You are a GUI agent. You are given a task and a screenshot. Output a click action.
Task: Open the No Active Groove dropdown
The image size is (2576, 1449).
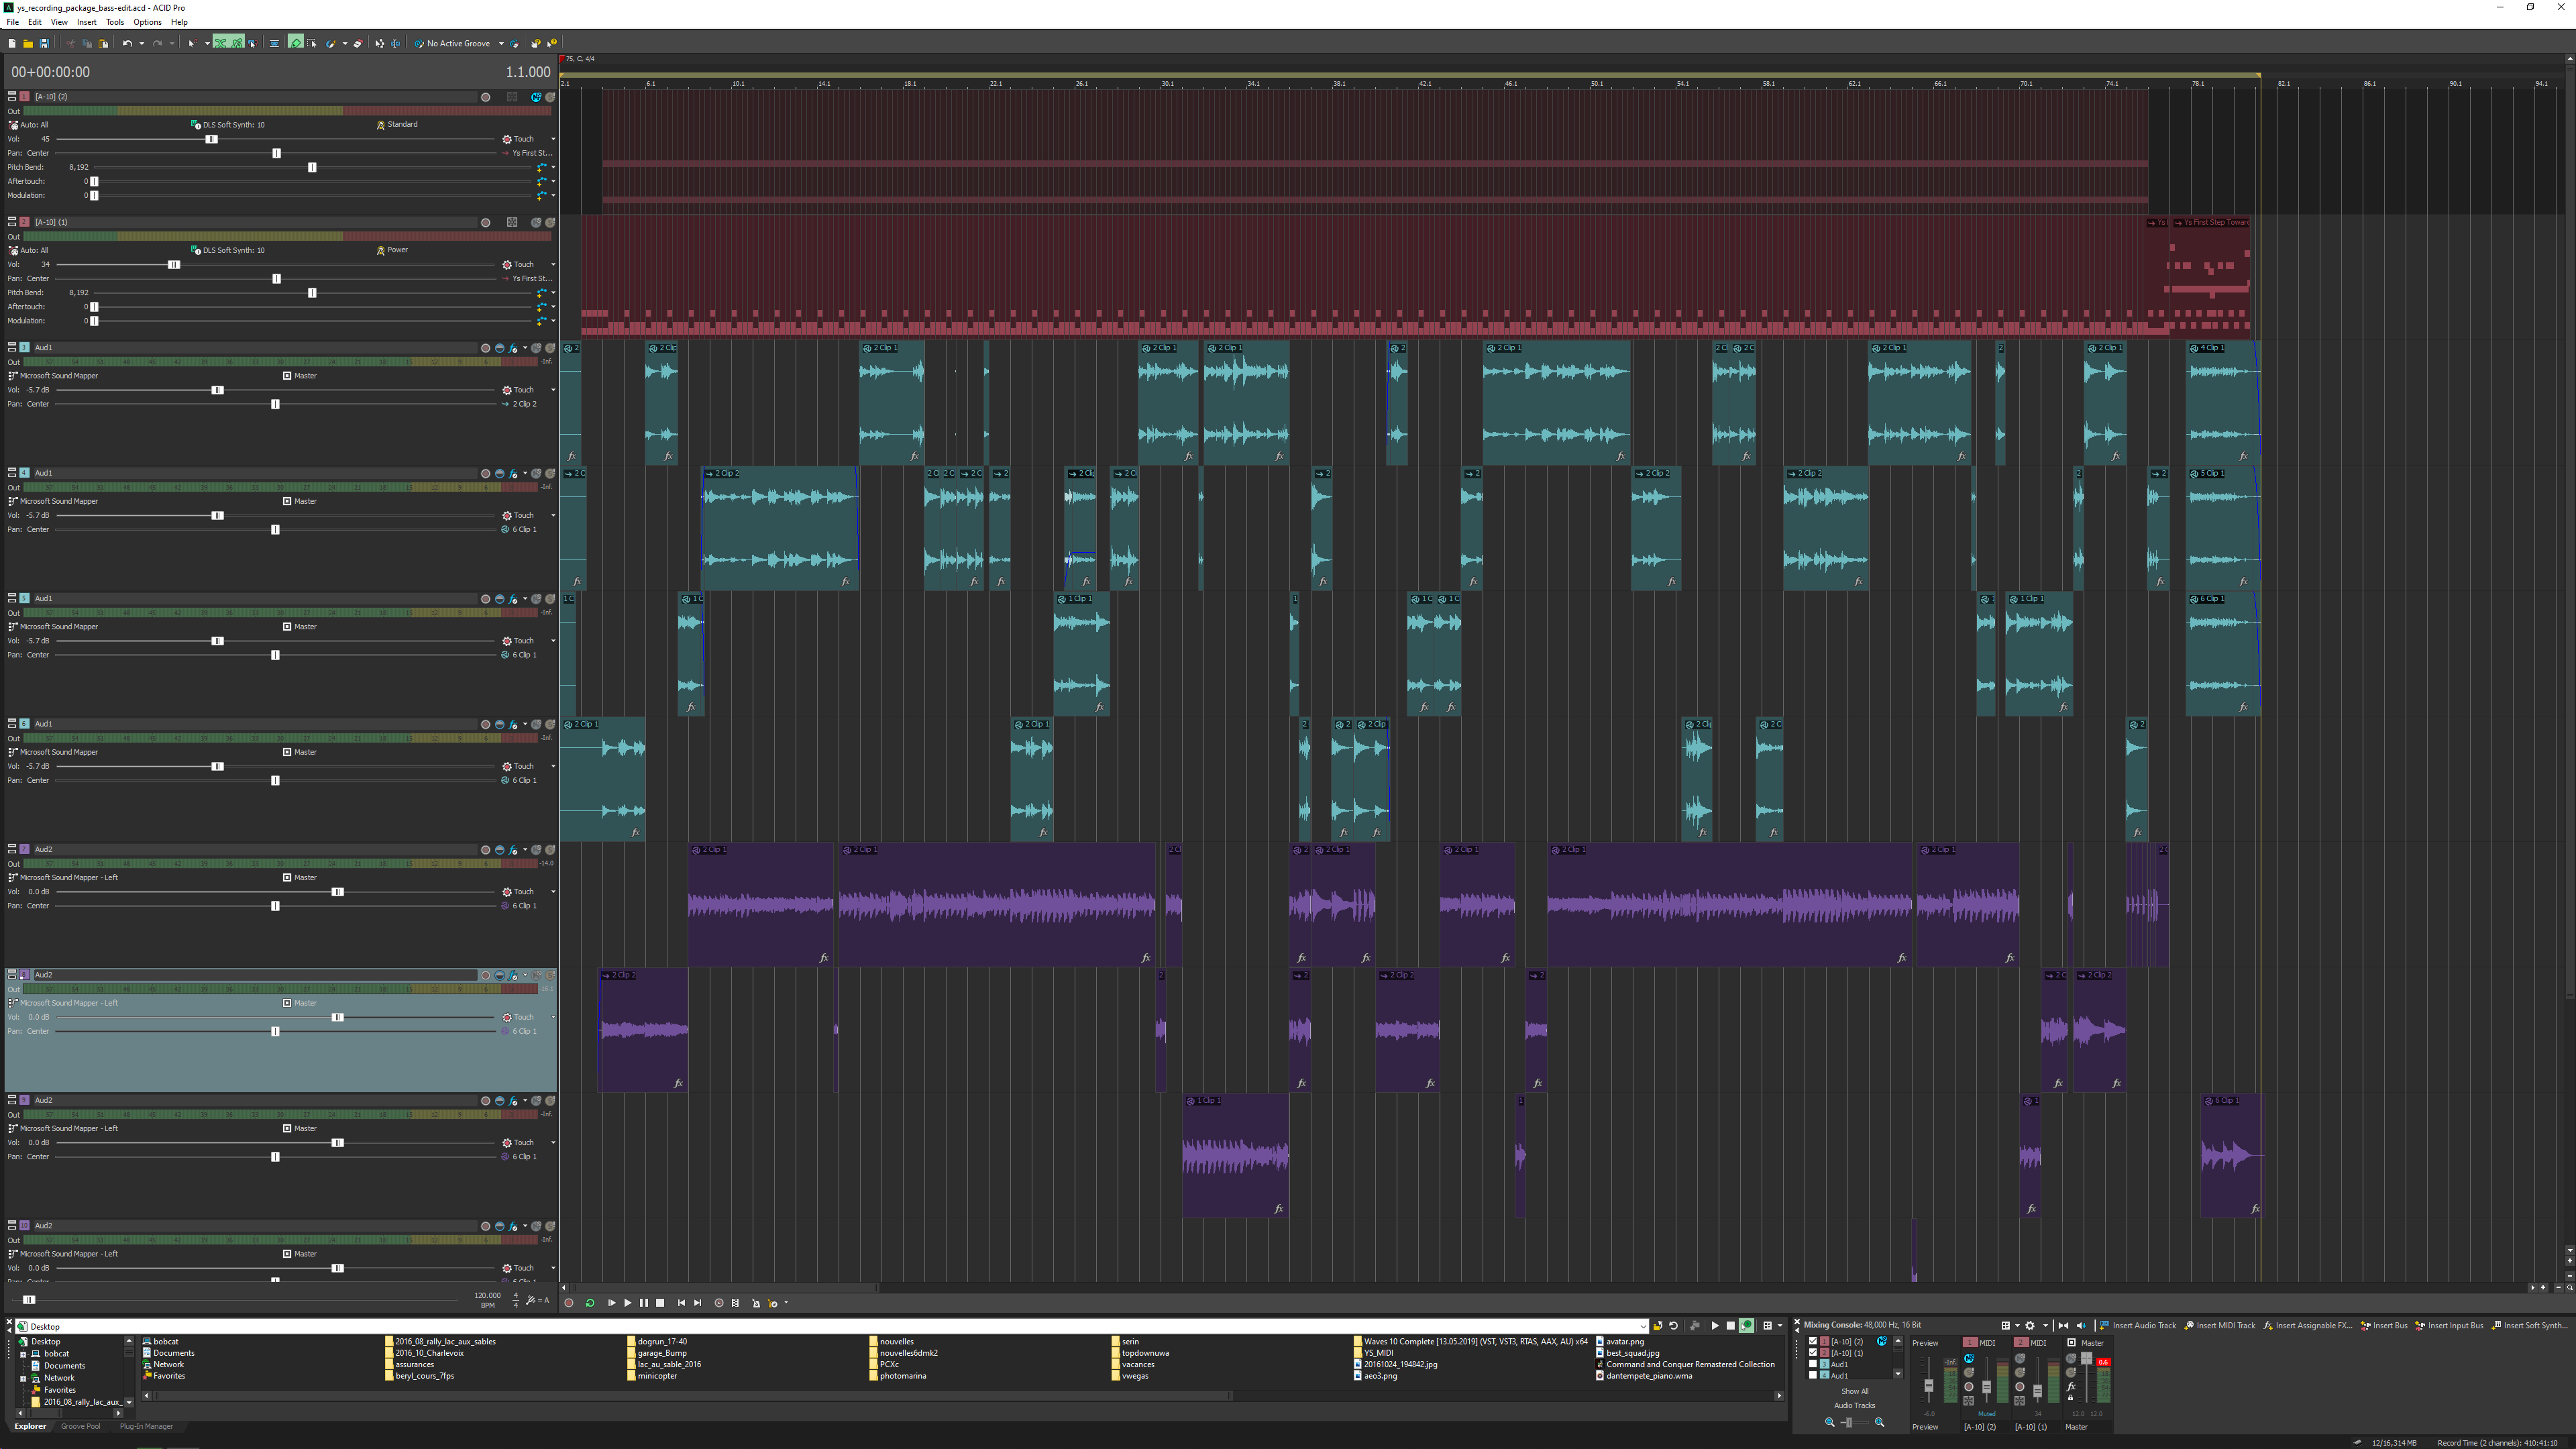(x=502, y=43)
